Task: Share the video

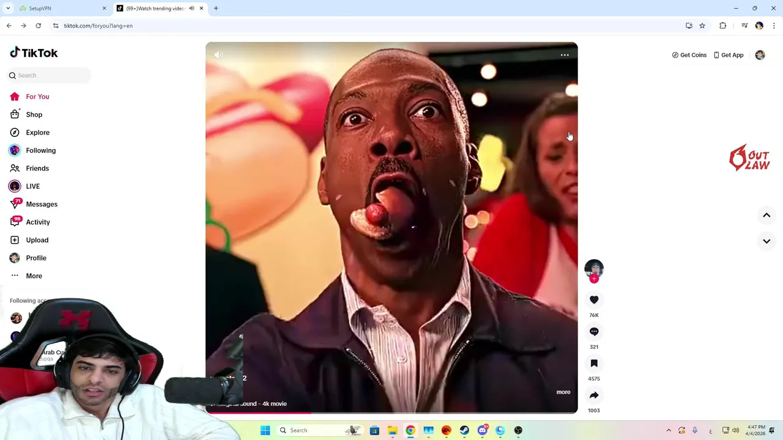Action: (x=594, y=395)
